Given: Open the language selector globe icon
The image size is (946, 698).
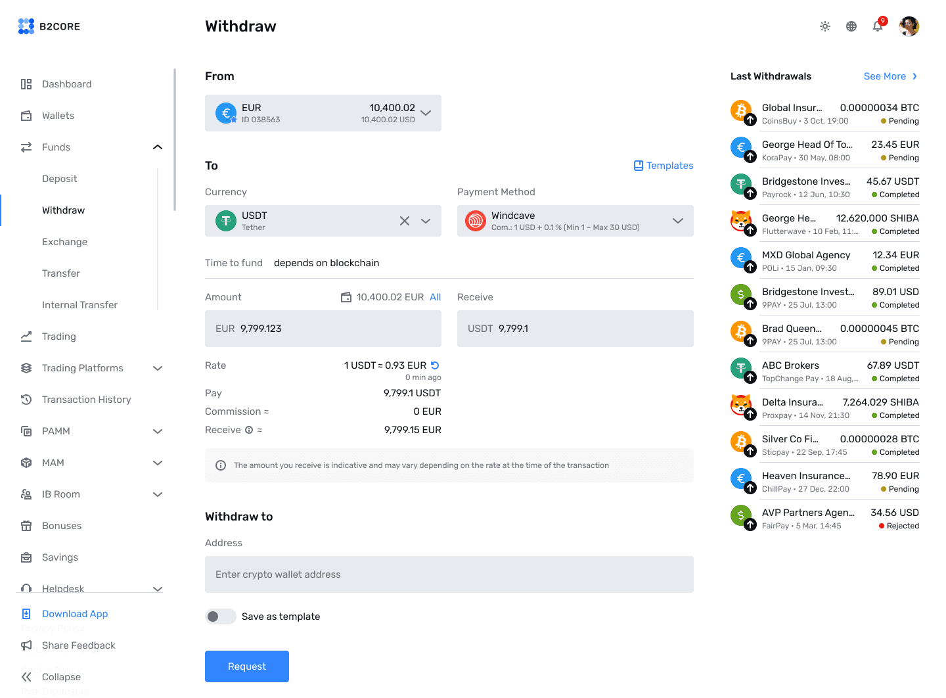Looking at the screenshot, I should [x=851, y=26].
